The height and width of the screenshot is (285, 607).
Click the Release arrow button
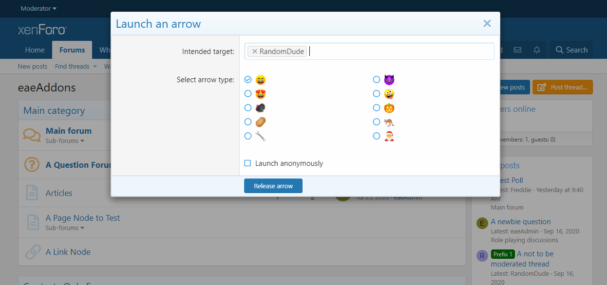(x=273, y=186)
